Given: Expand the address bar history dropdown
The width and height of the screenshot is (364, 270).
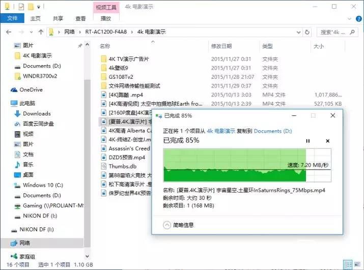Looking at the screenshot, I should tap(298, 32).
